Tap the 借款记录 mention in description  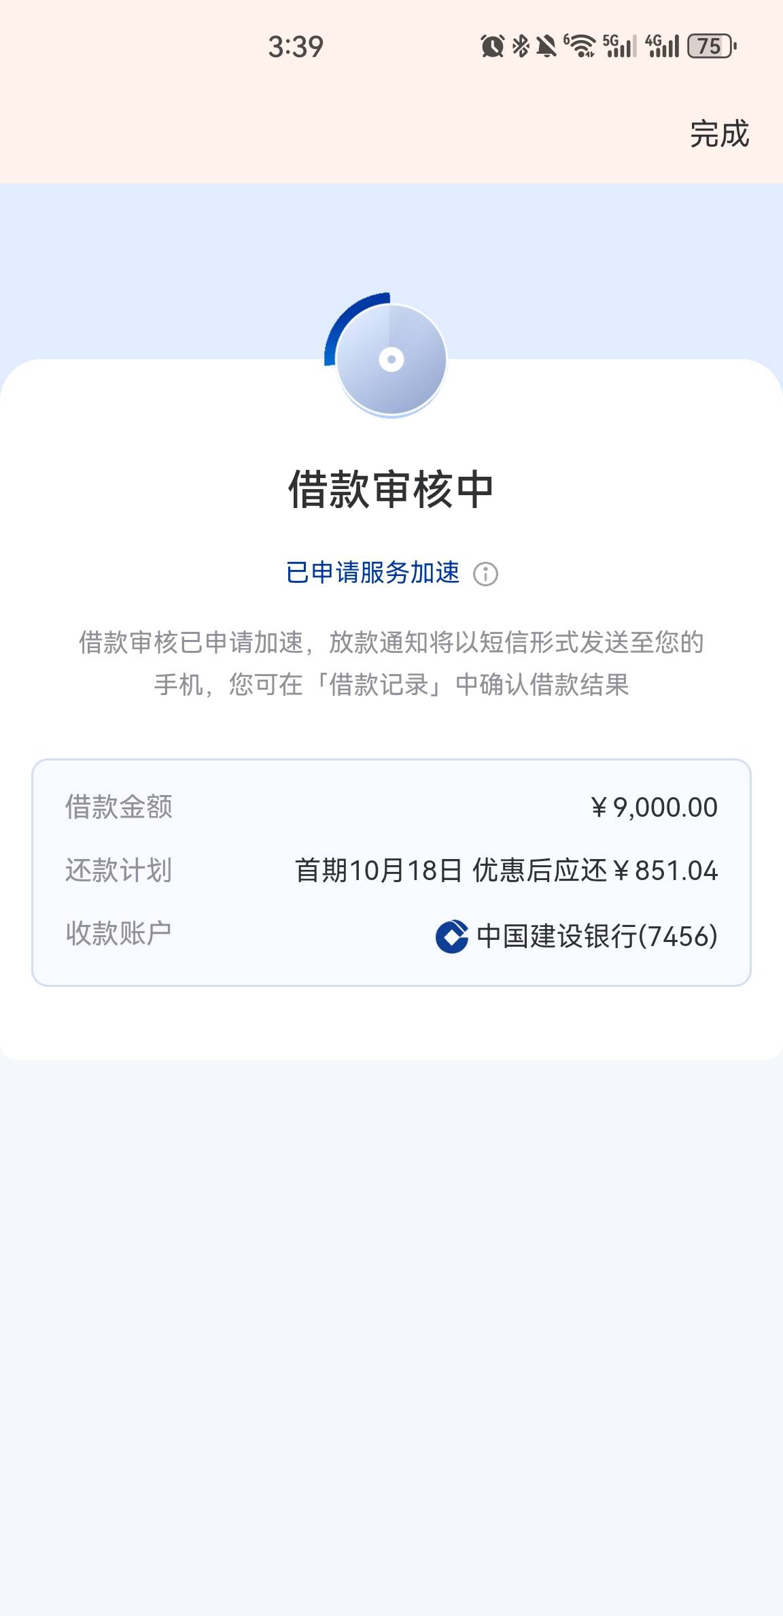(379, 684)
